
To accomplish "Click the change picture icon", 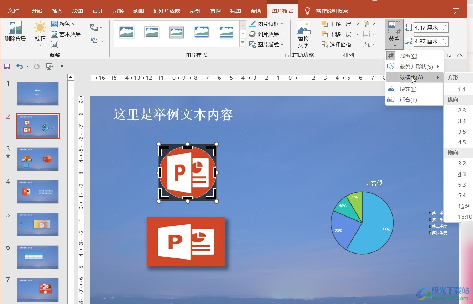I will tap(94, 27).
